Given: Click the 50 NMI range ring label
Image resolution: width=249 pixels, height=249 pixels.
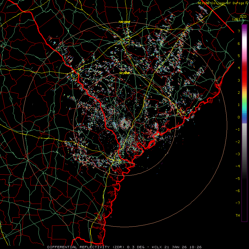Looking at the screenshot, I should 124,73.
